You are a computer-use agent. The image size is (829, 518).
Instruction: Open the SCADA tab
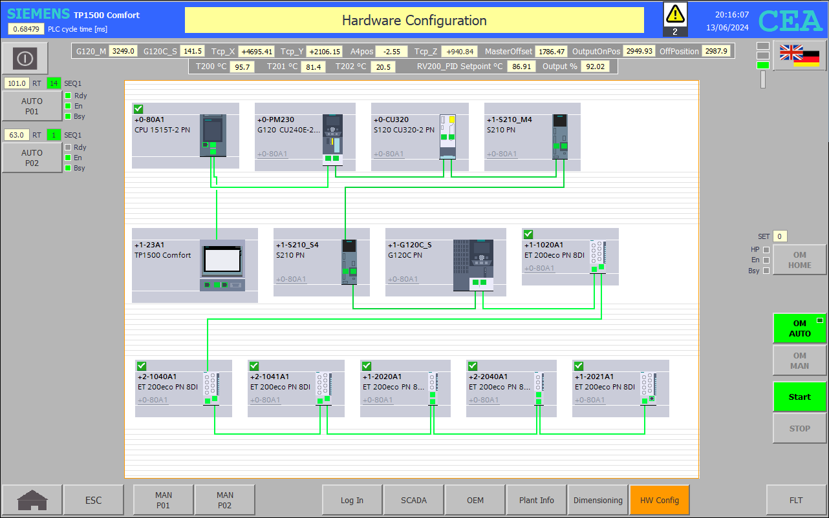pos(414,500)
